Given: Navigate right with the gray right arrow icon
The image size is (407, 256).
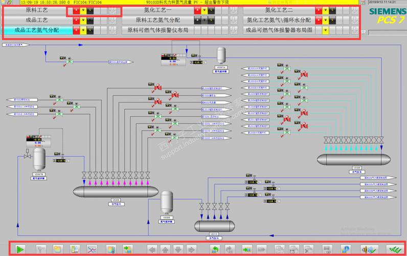Looking at the screenshot, I should coord(191,249).
